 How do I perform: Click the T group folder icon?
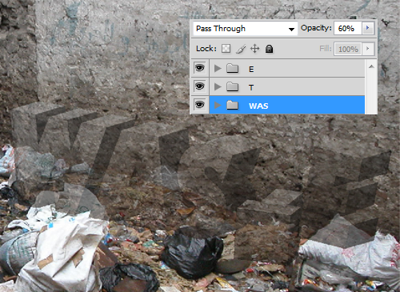tap(233, 86)
